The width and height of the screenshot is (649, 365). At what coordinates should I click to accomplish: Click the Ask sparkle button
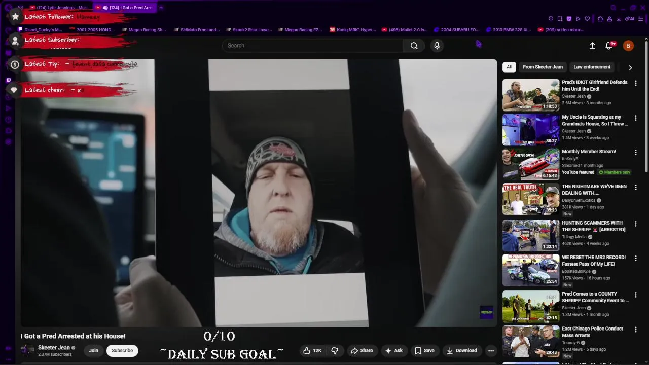[394, 350]
